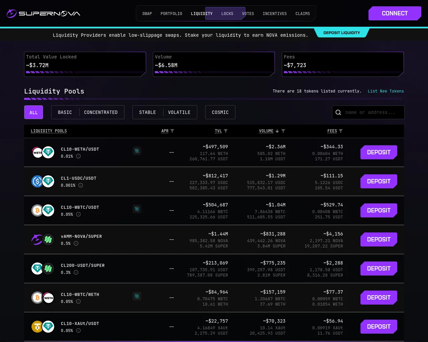Image resolution: width=428 pixels, height=342 pixels.
Task: Open the TVL column filter funnel
Action: click(226, 131)
